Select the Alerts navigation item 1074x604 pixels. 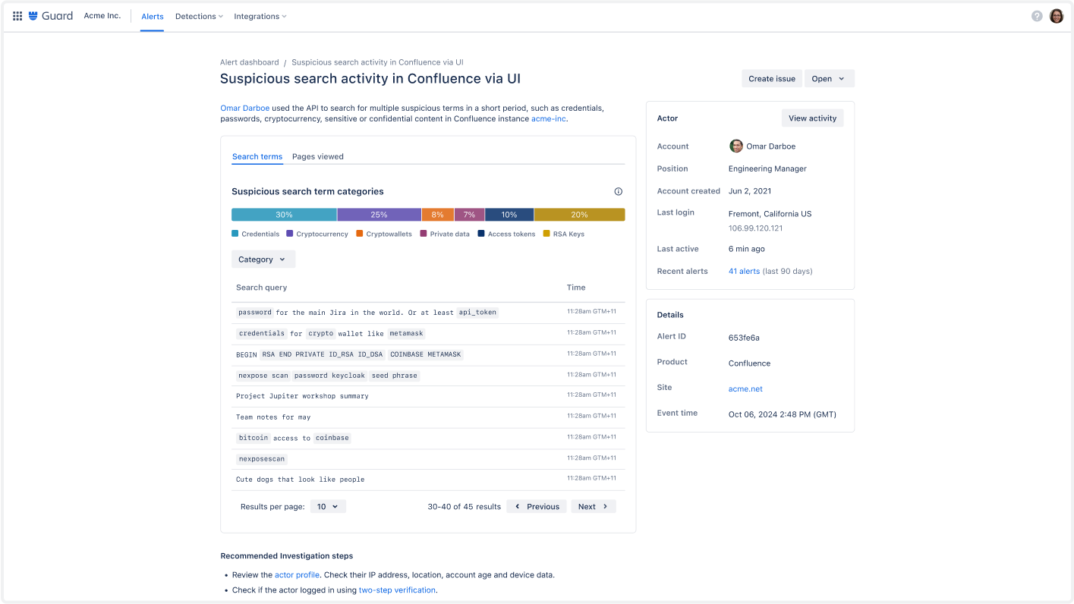click(152, 16)
